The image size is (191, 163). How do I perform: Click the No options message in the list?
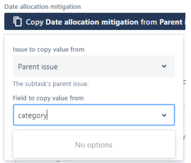[x=94, y=145]
